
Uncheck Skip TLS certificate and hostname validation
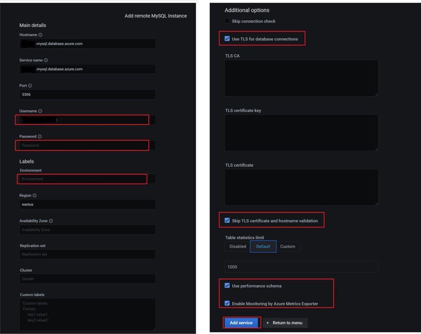[x=227, y=221]
